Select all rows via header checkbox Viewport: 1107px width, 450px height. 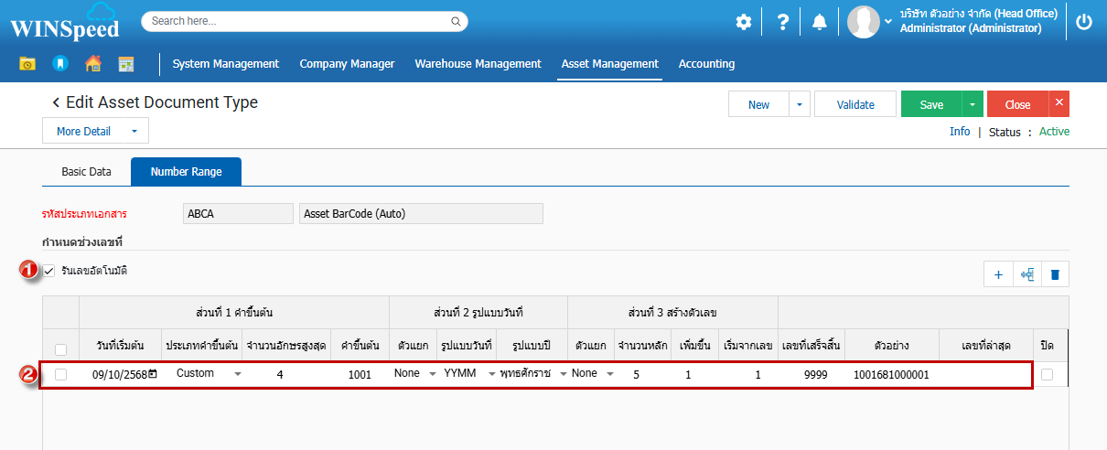click(60, 349)
